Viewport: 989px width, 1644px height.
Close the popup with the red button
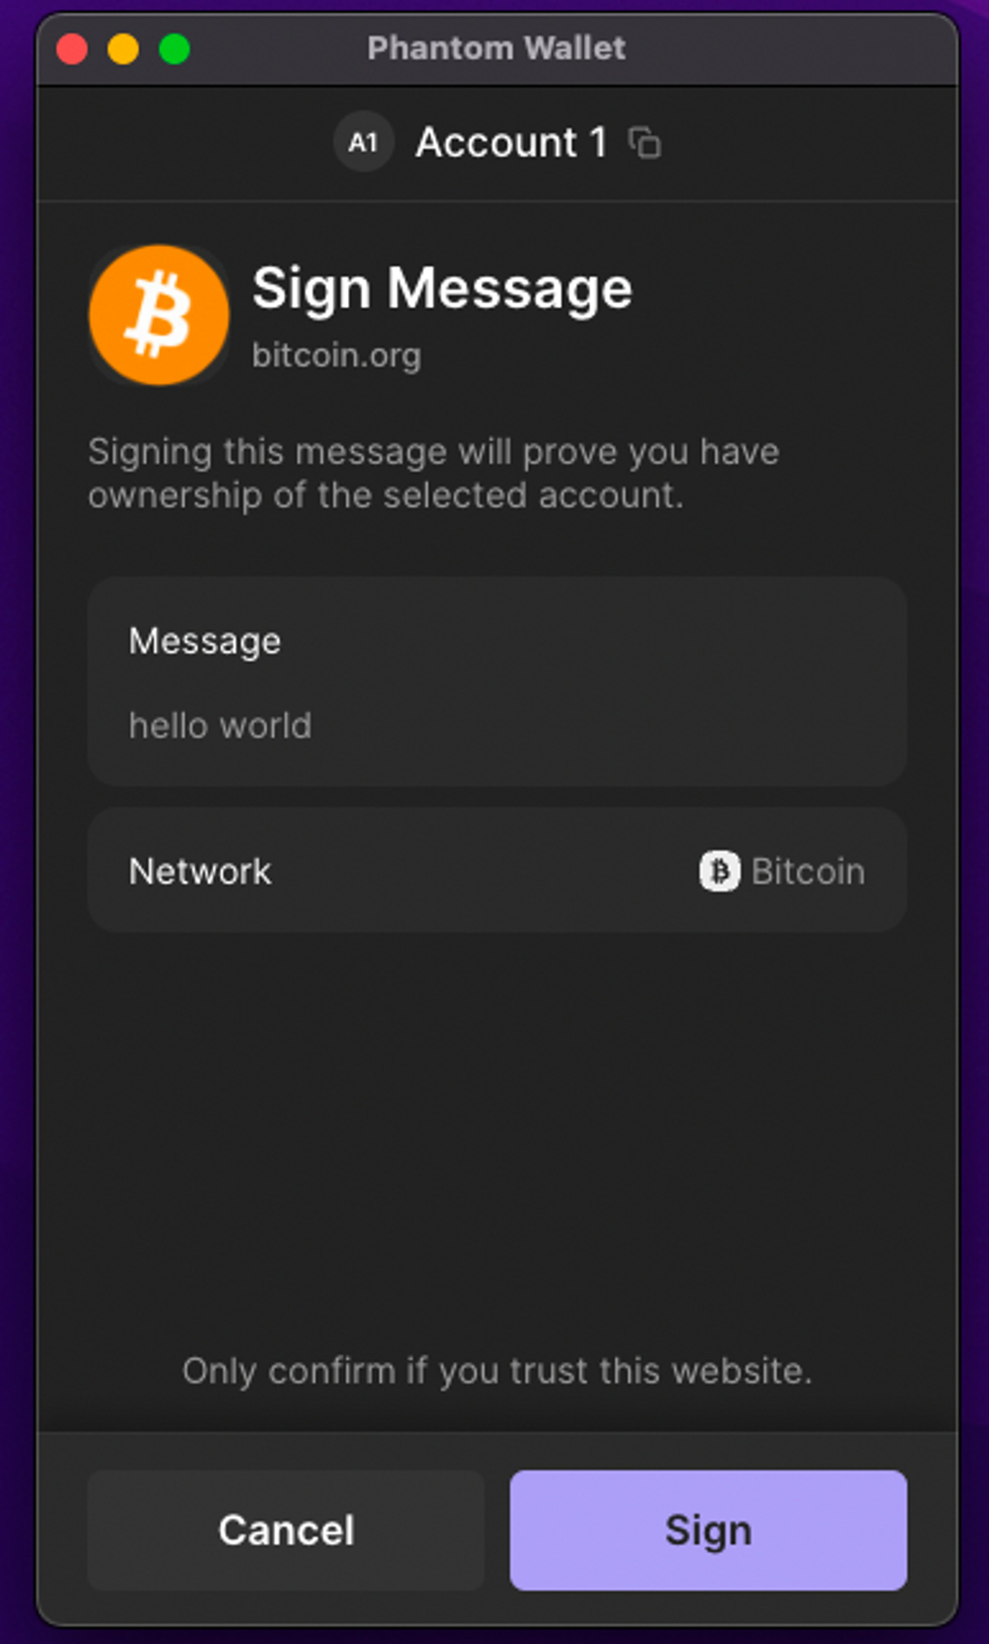tap(71, 47)
